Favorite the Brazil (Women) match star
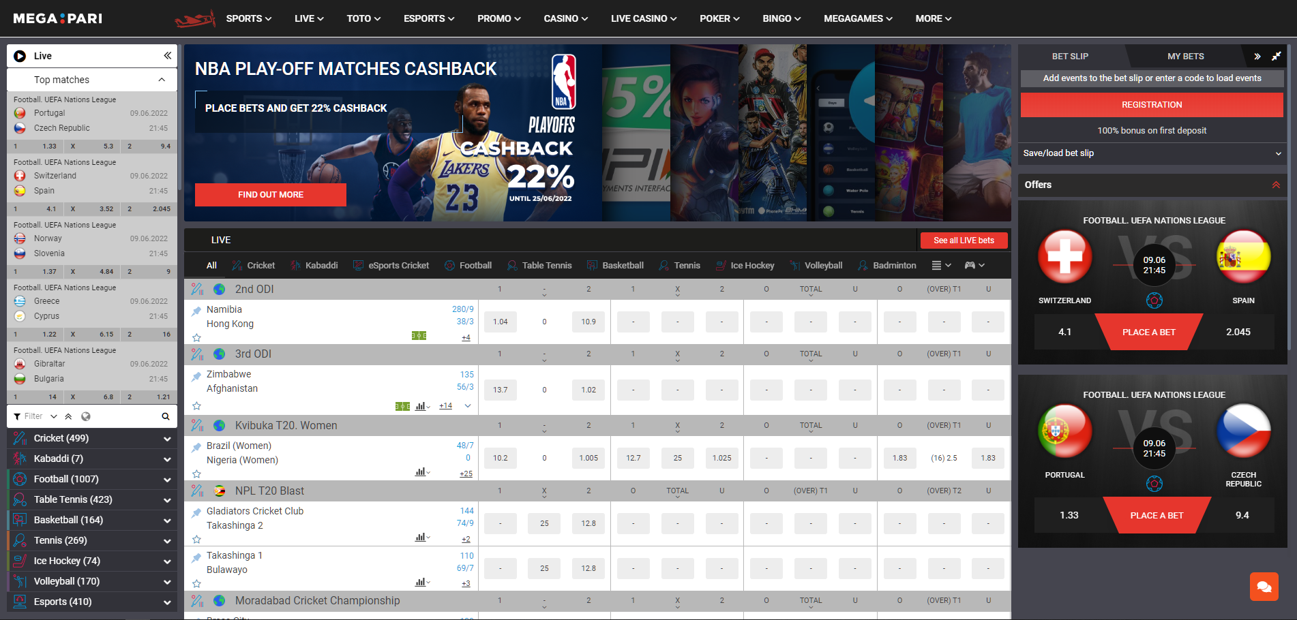This screenshot has height=620, width=1297. pyautogui.click(x=196, y=474)
